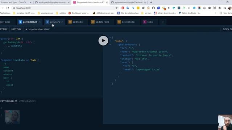Open the GitHub extension icon
Viewport: 232px width, 130px height.
[153, 8]
